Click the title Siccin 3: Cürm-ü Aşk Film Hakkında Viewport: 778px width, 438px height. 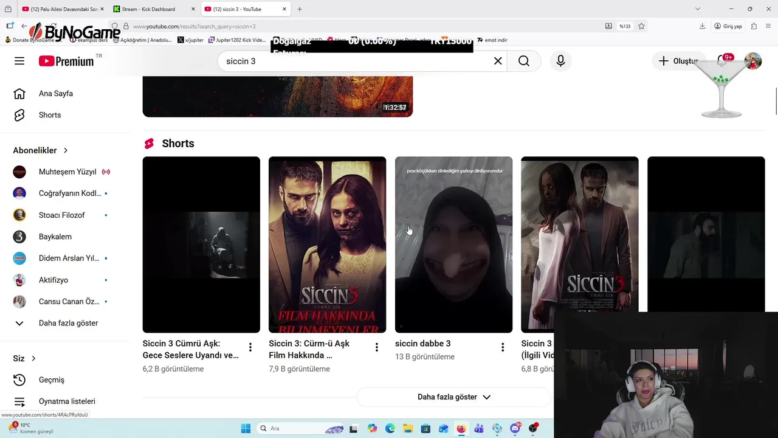[x=309, y=349]
